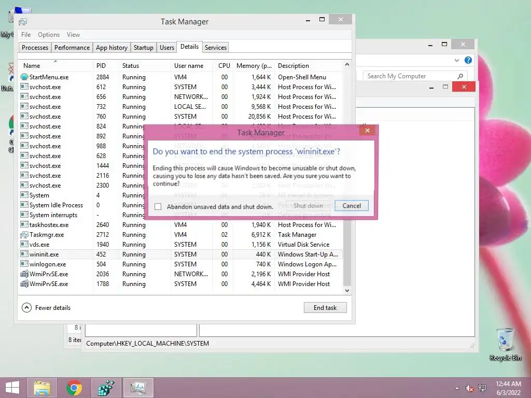Open the Options menu
The image size is (531, 398).
pos(49,35)
